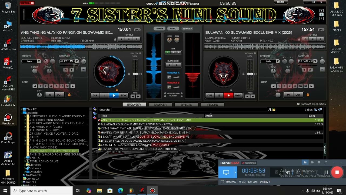Screen dimensions: 346x195
Task: Pause the Bandicam recording
Action: 326,172
